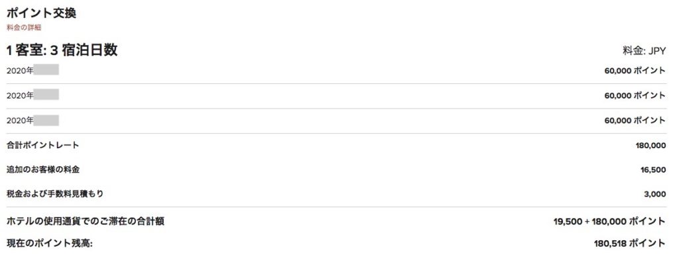Viewport: 679px width, 264px height.
Task: Select the 1 客室: 3 宿泊日数 heading
Action: (x=62, y=50)
